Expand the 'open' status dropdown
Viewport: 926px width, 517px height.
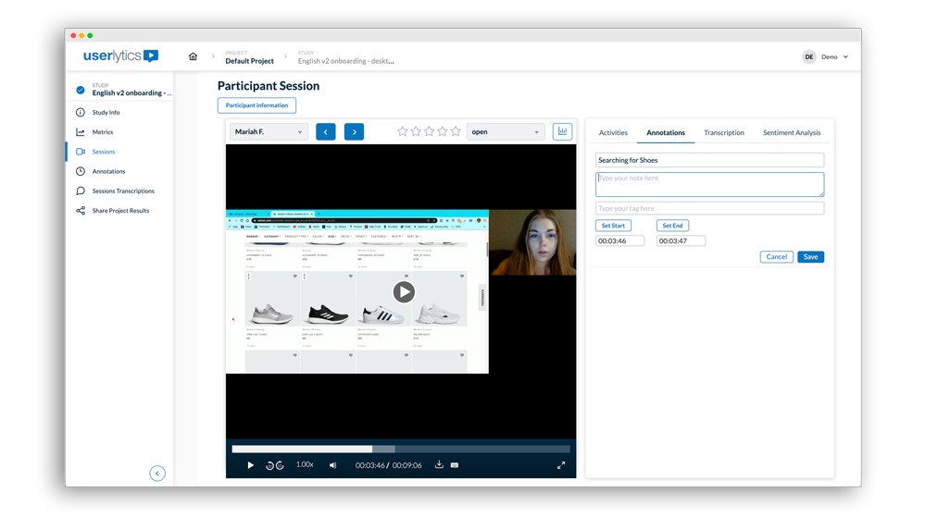(x=505, y=132)
